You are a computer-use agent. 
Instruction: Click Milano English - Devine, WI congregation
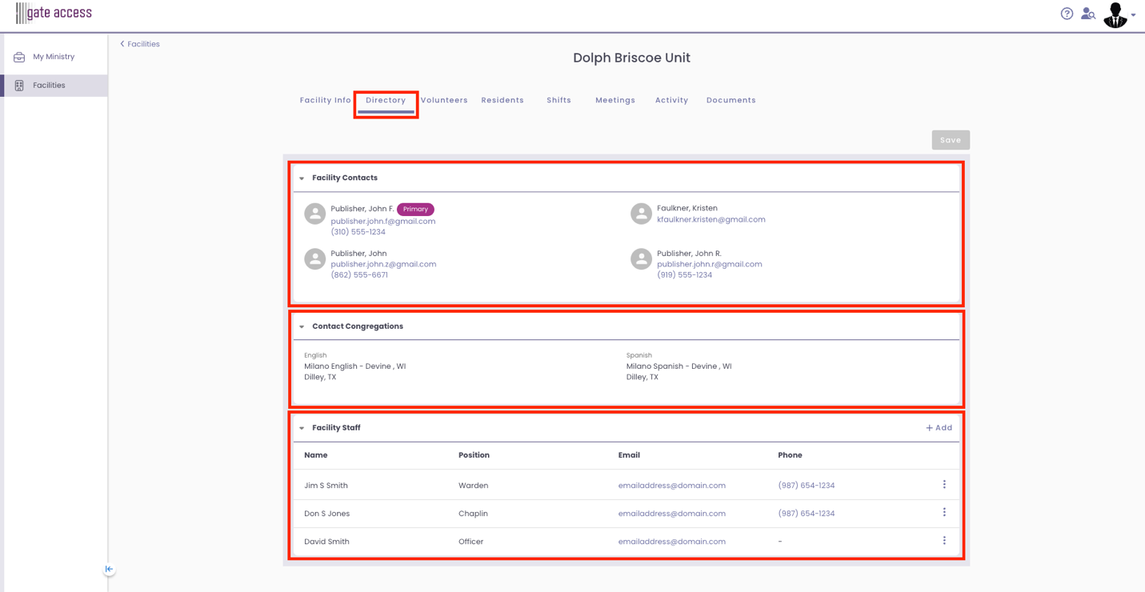coord(354,366)
